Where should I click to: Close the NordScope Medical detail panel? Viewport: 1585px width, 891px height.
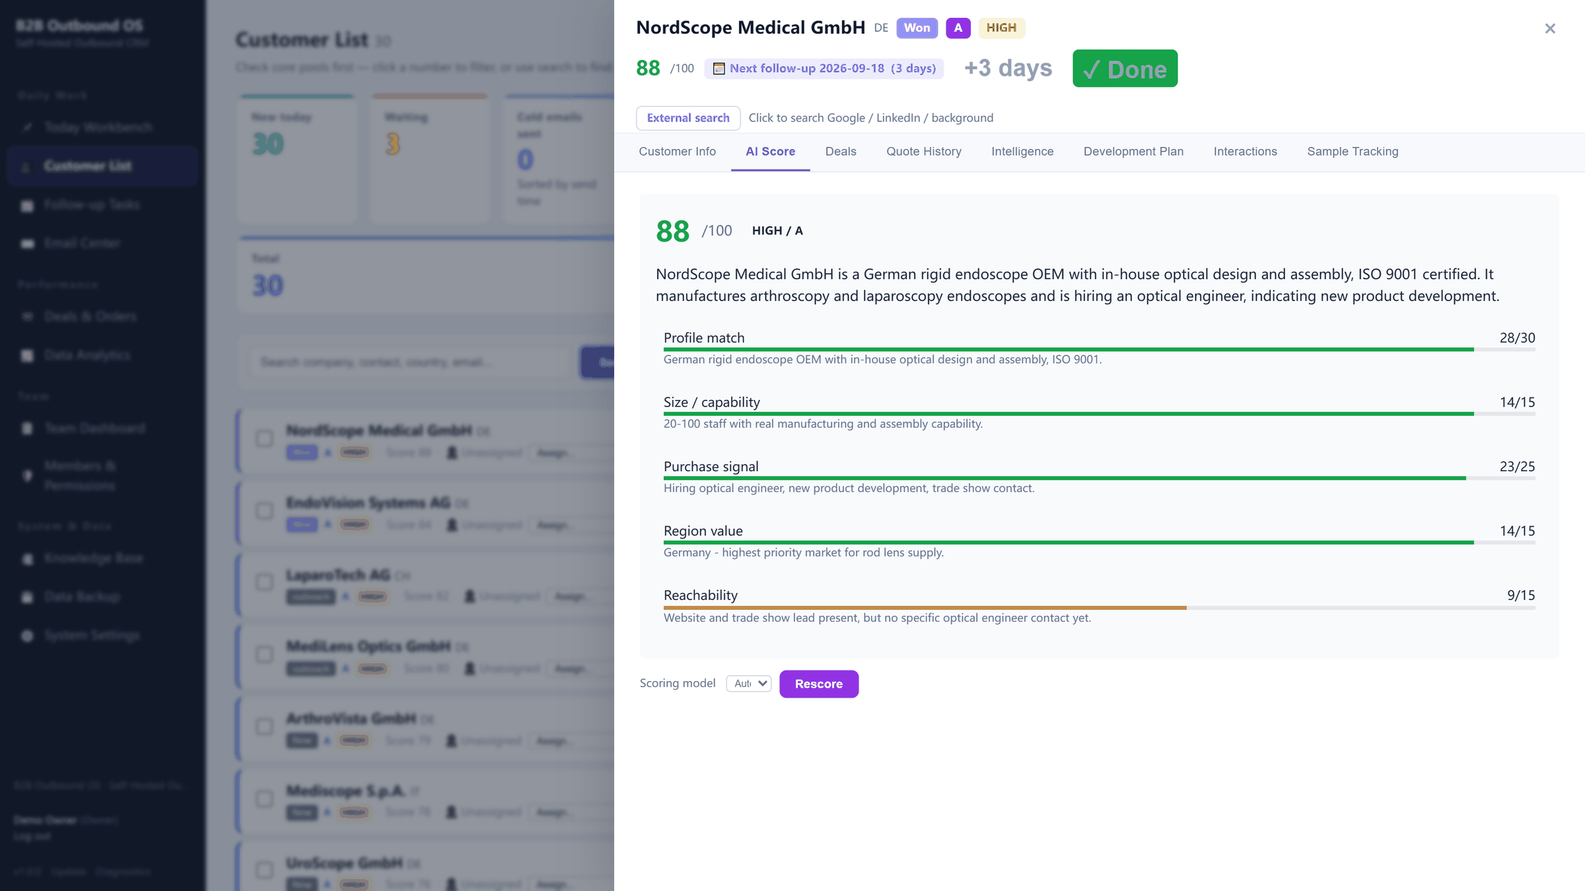coord(1550,28)
